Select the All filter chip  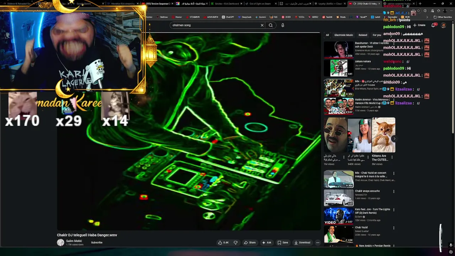click(x=327, y=35)
